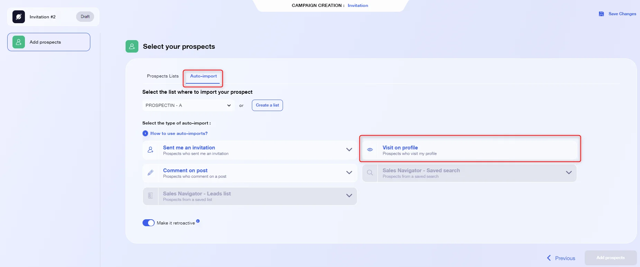Click the Save Changes floppy disk icon

[601, 14]
